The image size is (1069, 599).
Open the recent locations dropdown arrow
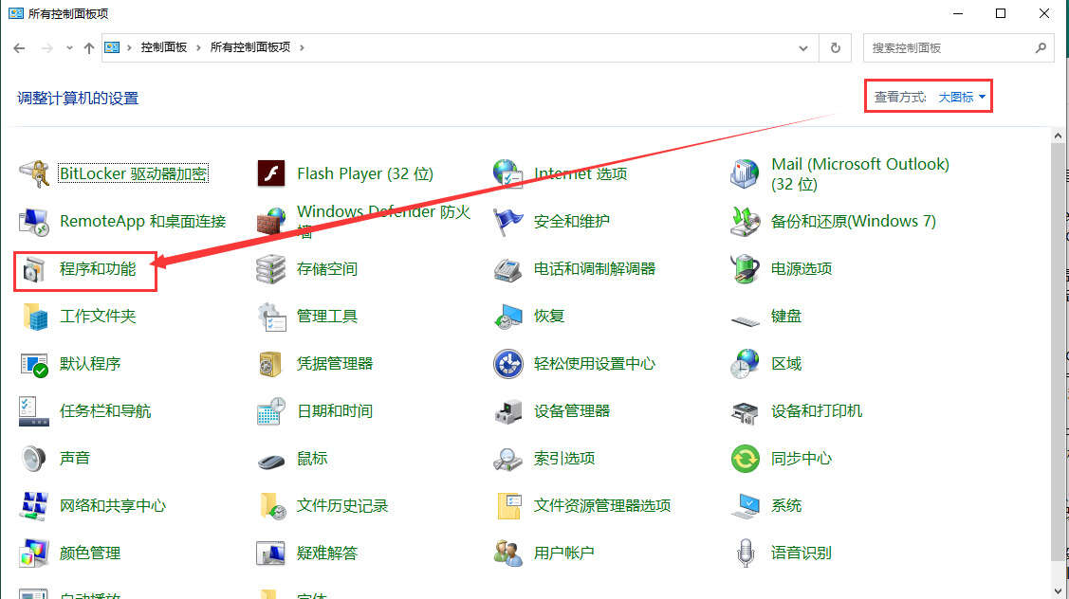tap(69, 48)
